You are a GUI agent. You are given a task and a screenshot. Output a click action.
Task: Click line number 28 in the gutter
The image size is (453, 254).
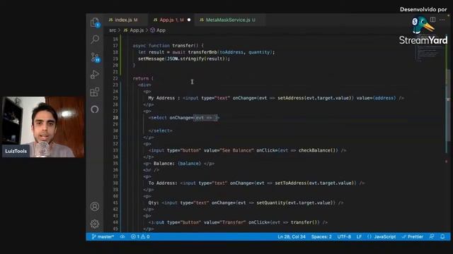[115, 118]
